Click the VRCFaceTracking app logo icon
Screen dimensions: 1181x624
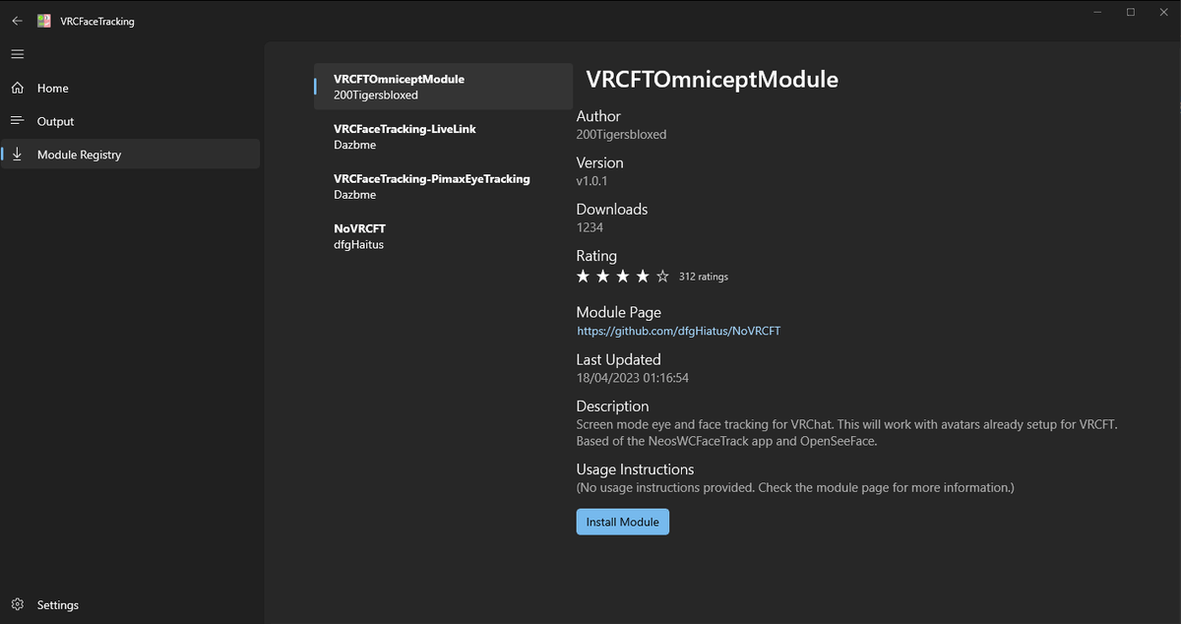click(44, 21)
